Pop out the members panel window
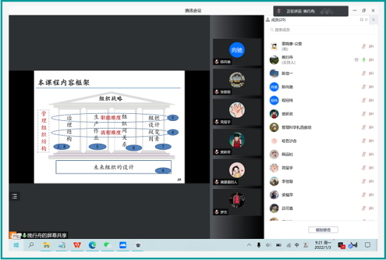The width and height of the screenshot is (386, 260). [x=361, y=20]
